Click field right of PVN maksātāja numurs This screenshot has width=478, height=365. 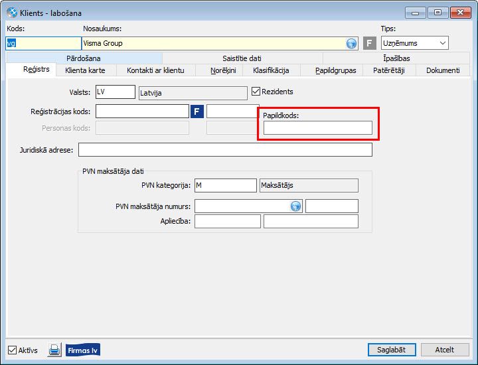pyautogui.click(x=332, y=206)
